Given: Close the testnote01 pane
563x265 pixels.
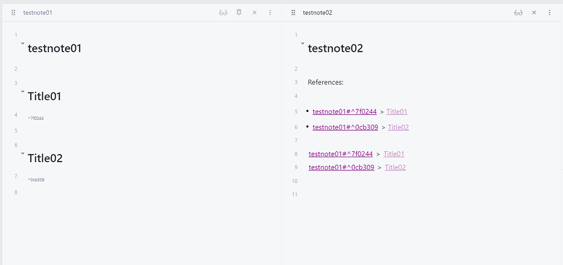Looking at the screenshot, I should (255, 13).
